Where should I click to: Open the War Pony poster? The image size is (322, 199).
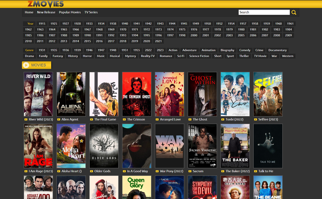[x=169, y=146]
